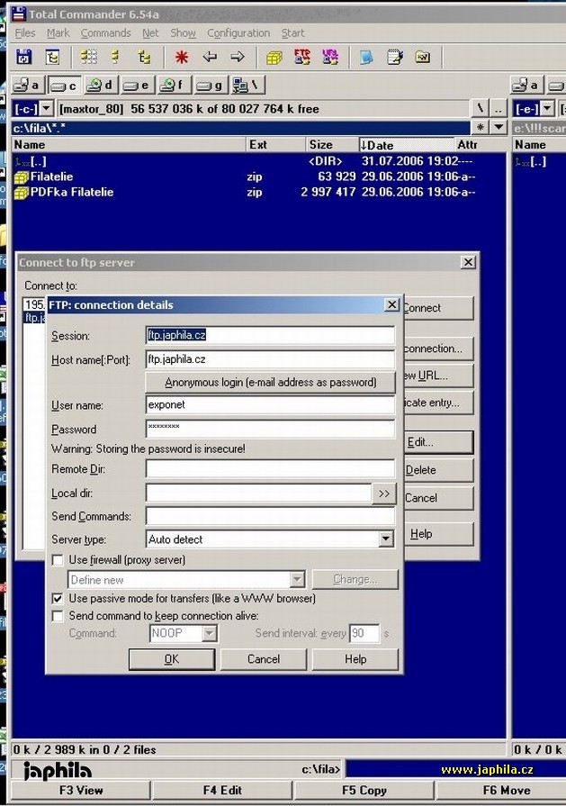The width and height of the screenshot is (566, 806).
Task: Select drive c in left panel
Action: tap(64, 85)
